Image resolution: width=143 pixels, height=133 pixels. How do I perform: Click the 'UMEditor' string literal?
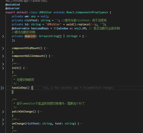pos(53,24)
